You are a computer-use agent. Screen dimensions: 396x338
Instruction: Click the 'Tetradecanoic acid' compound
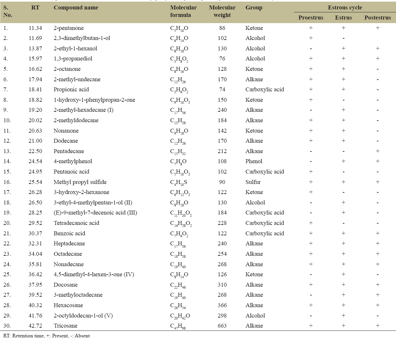(x=76, y=223)
